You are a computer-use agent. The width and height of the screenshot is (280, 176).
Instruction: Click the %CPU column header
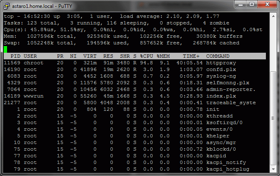click(147, 56)
